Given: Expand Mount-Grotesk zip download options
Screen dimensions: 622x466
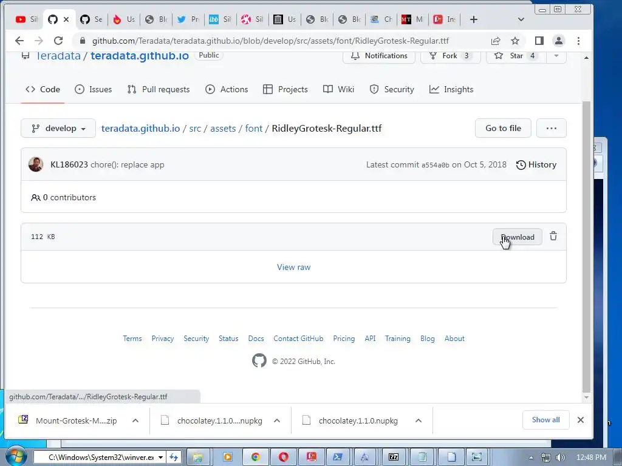Looking at the screenshot, I should pos(135,420).
